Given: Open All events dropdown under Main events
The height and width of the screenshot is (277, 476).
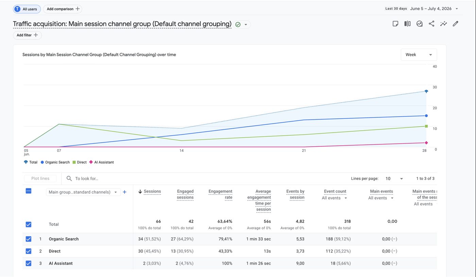Looking at the screenshot, I should pos(381,198).
